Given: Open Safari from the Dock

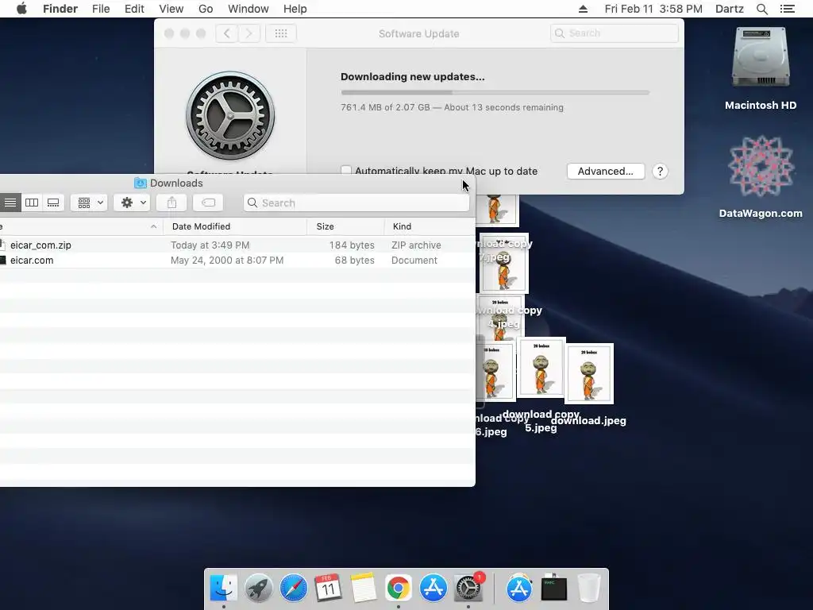Looking at the screenshot, I should pos(294,589).
